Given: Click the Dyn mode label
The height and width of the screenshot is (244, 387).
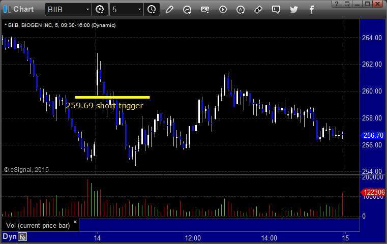Looking at the screenshot, I should pos(9,236).
